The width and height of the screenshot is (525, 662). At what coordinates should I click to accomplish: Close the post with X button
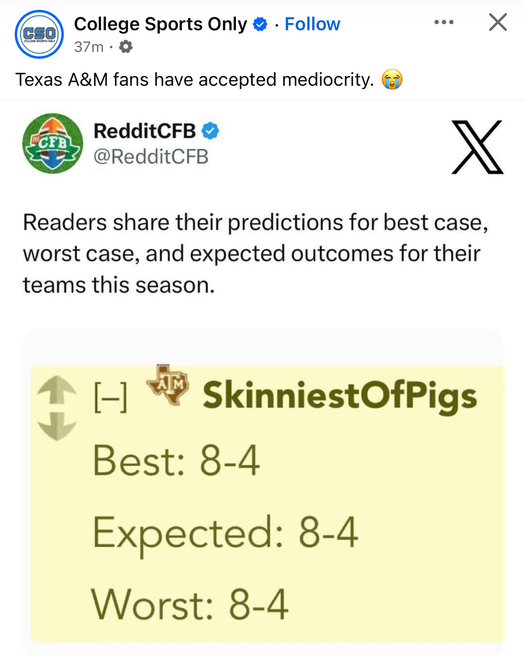tap(498, 22)
